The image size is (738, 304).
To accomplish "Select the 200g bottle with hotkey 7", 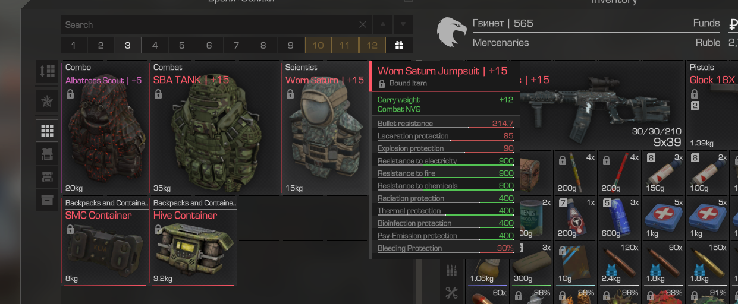I will 576,217.
